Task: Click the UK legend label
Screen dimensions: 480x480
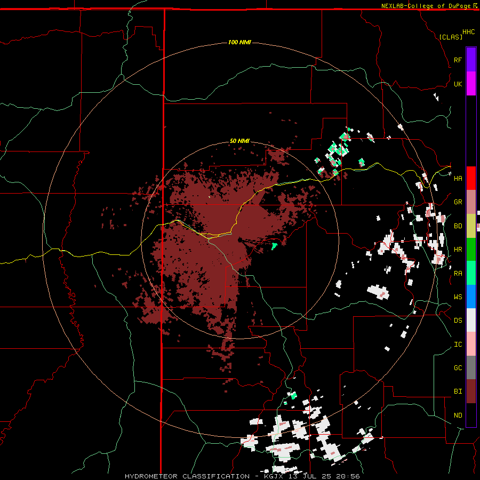Action: tap(458, 84)
